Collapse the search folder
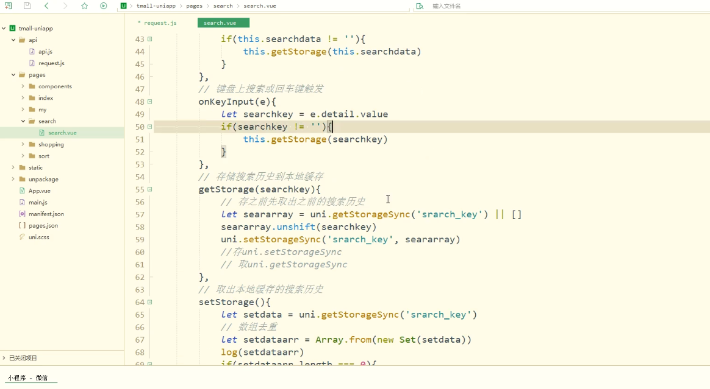 pos(23,121)
